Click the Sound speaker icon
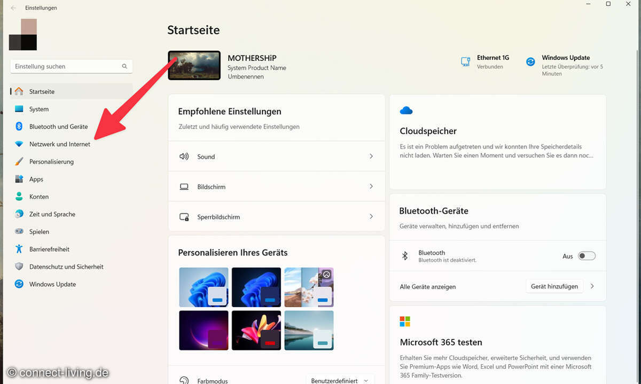641x384 pixels. 184,156
